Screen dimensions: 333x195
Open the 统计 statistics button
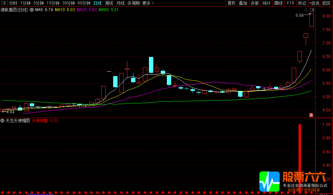click(x=266, y=3)
